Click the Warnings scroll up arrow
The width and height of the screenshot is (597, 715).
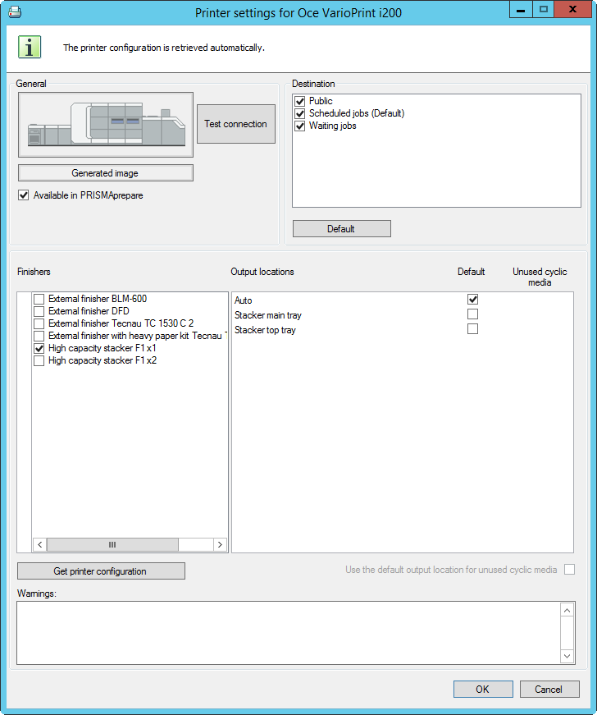[567, 610]
